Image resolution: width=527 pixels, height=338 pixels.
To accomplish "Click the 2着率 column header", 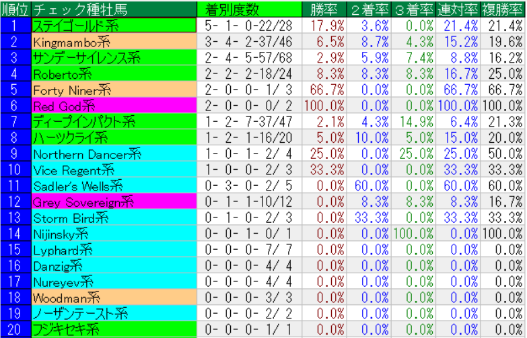I will [369, 9].
